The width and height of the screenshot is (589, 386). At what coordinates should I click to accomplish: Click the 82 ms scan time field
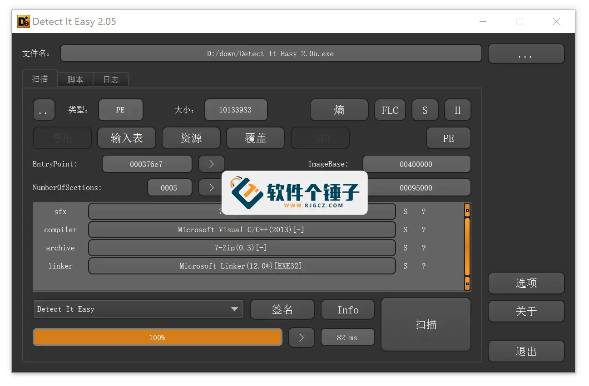(348, 337)
